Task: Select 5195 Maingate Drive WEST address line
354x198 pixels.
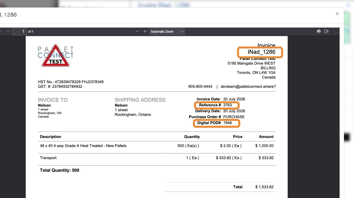Action: point(251,63)
